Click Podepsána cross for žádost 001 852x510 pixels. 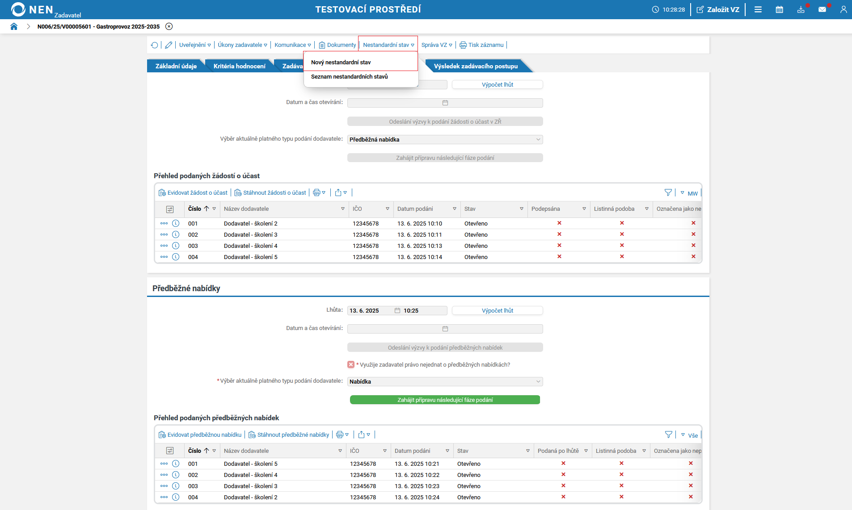tap(559, 223)
